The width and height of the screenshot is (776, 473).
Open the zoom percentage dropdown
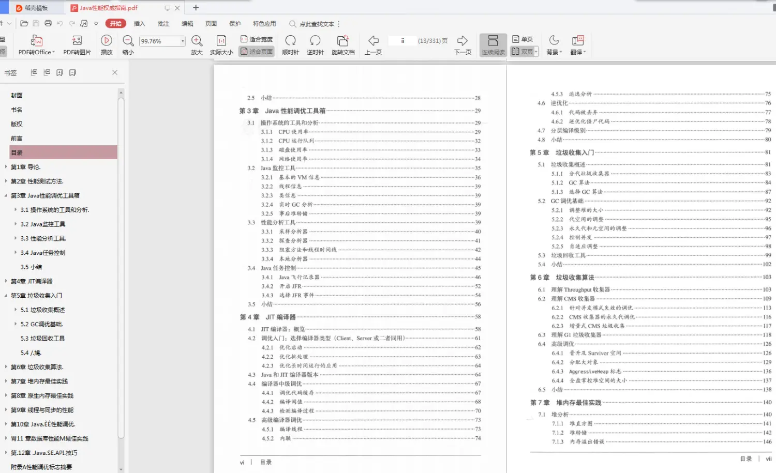click(183, 41)
